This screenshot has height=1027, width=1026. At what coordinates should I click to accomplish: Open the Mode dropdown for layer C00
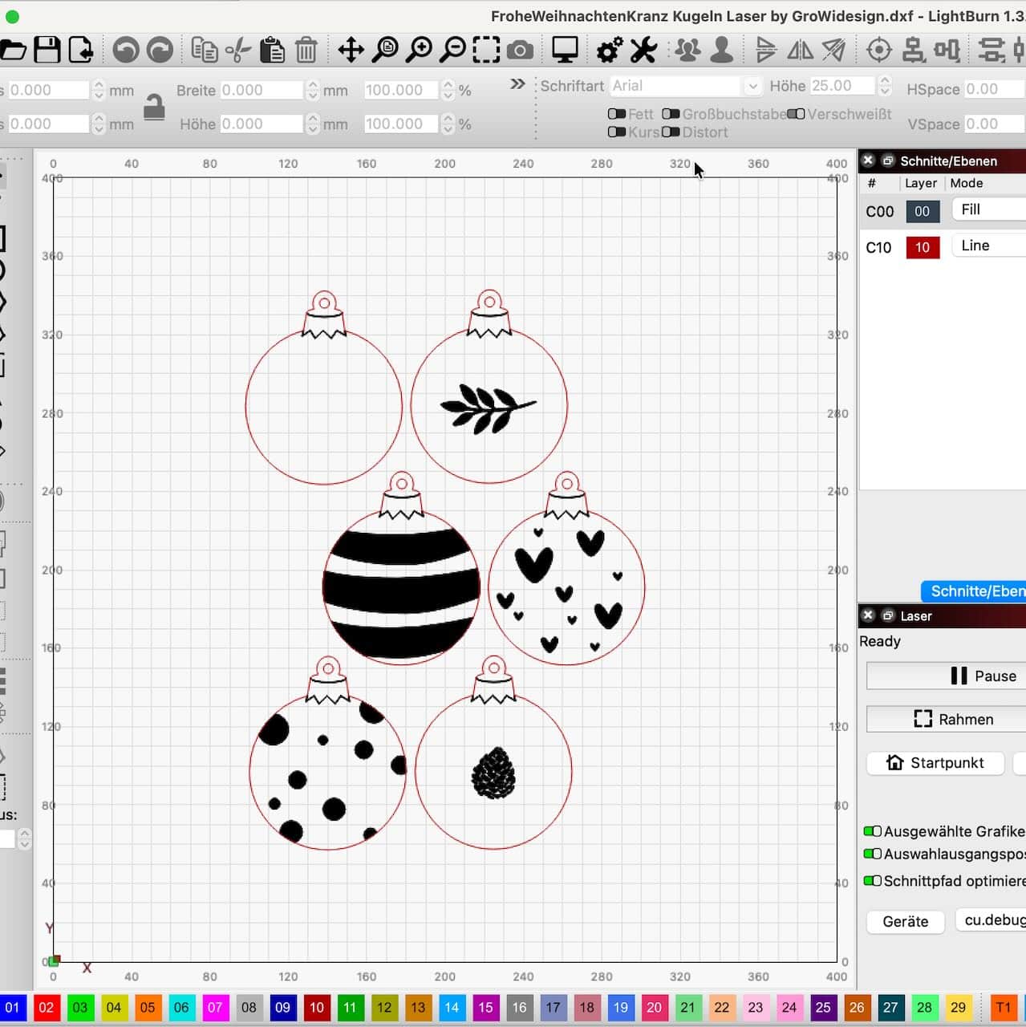click(x=988, y=210)
